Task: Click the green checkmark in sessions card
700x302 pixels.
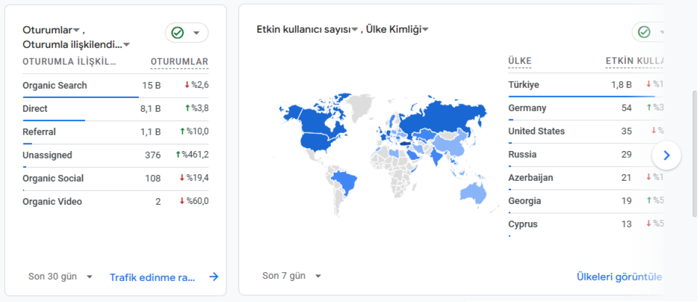Action: [178, 33]
